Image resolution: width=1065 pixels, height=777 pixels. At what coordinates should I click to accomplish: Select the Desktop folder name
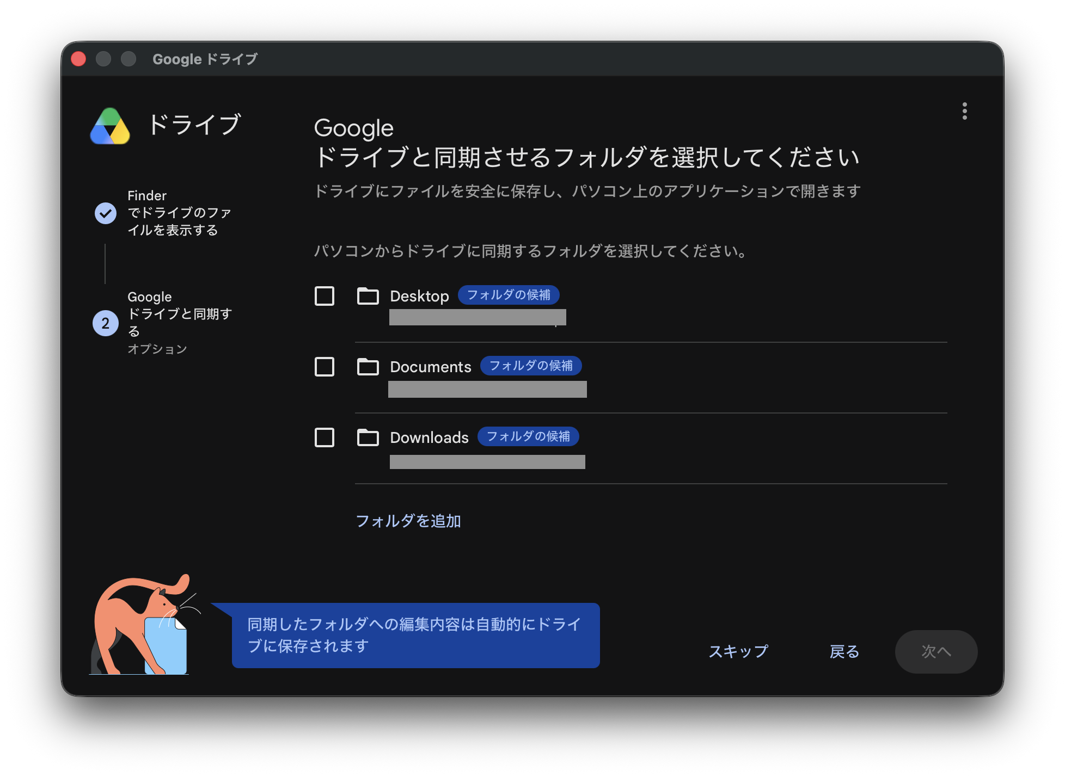tap(419, 296)
